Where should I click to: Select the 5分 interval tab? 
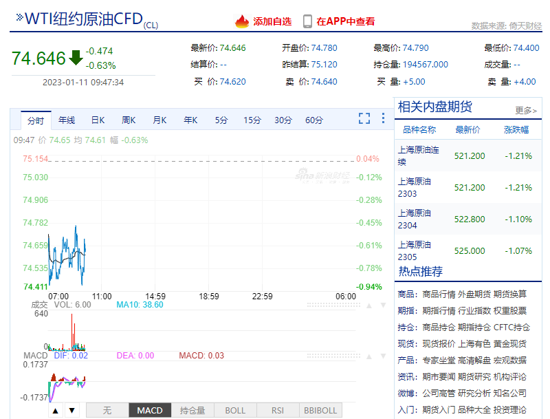pos(221,120)
